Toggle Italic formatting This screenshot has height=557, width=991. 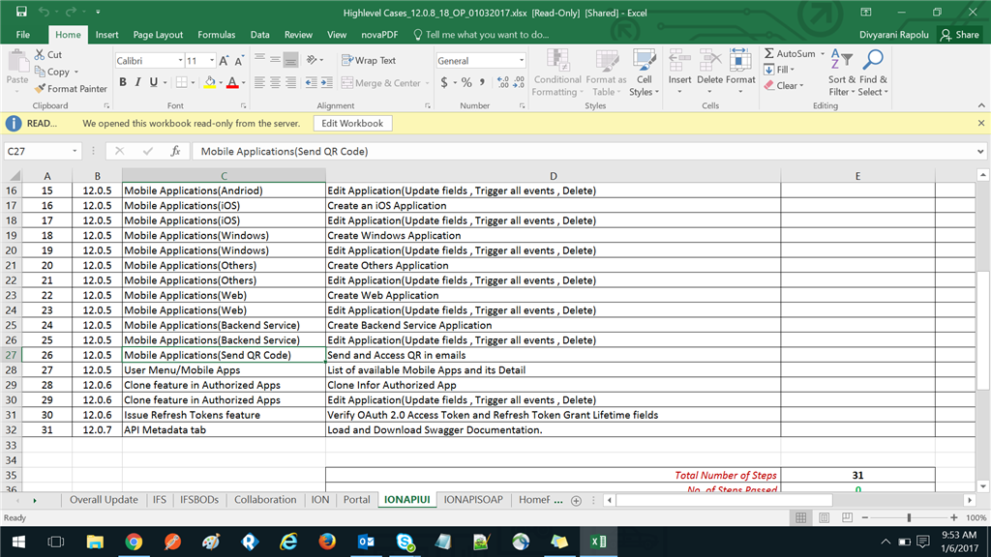137,82
